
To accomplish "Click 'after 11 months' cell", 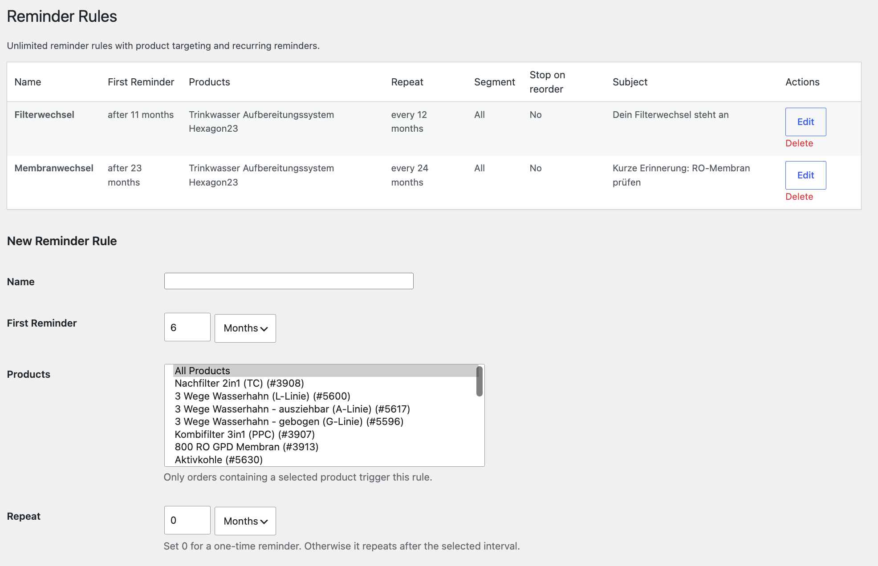I will coord(141,115).
